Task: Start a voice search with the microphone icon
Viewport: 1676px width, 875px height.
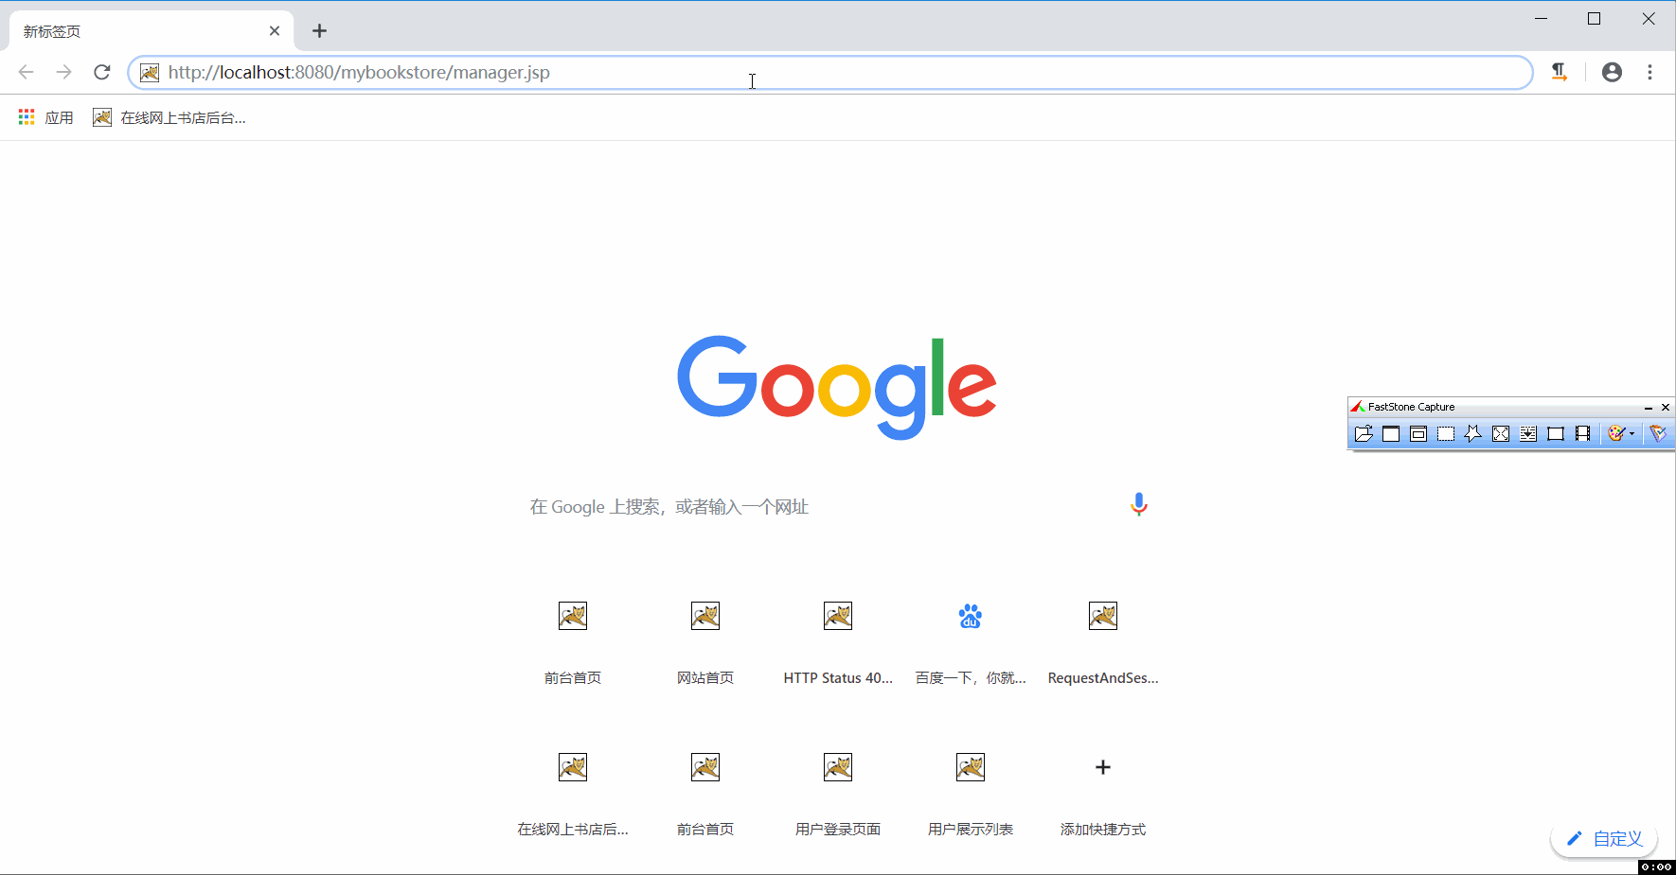Action: click(1138, 504)
